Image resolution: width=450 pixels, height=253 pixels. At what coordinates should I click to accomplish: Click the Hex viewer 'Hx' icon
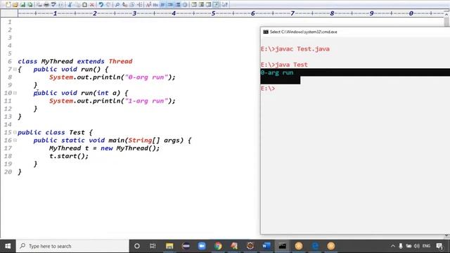tap(155, 5)
